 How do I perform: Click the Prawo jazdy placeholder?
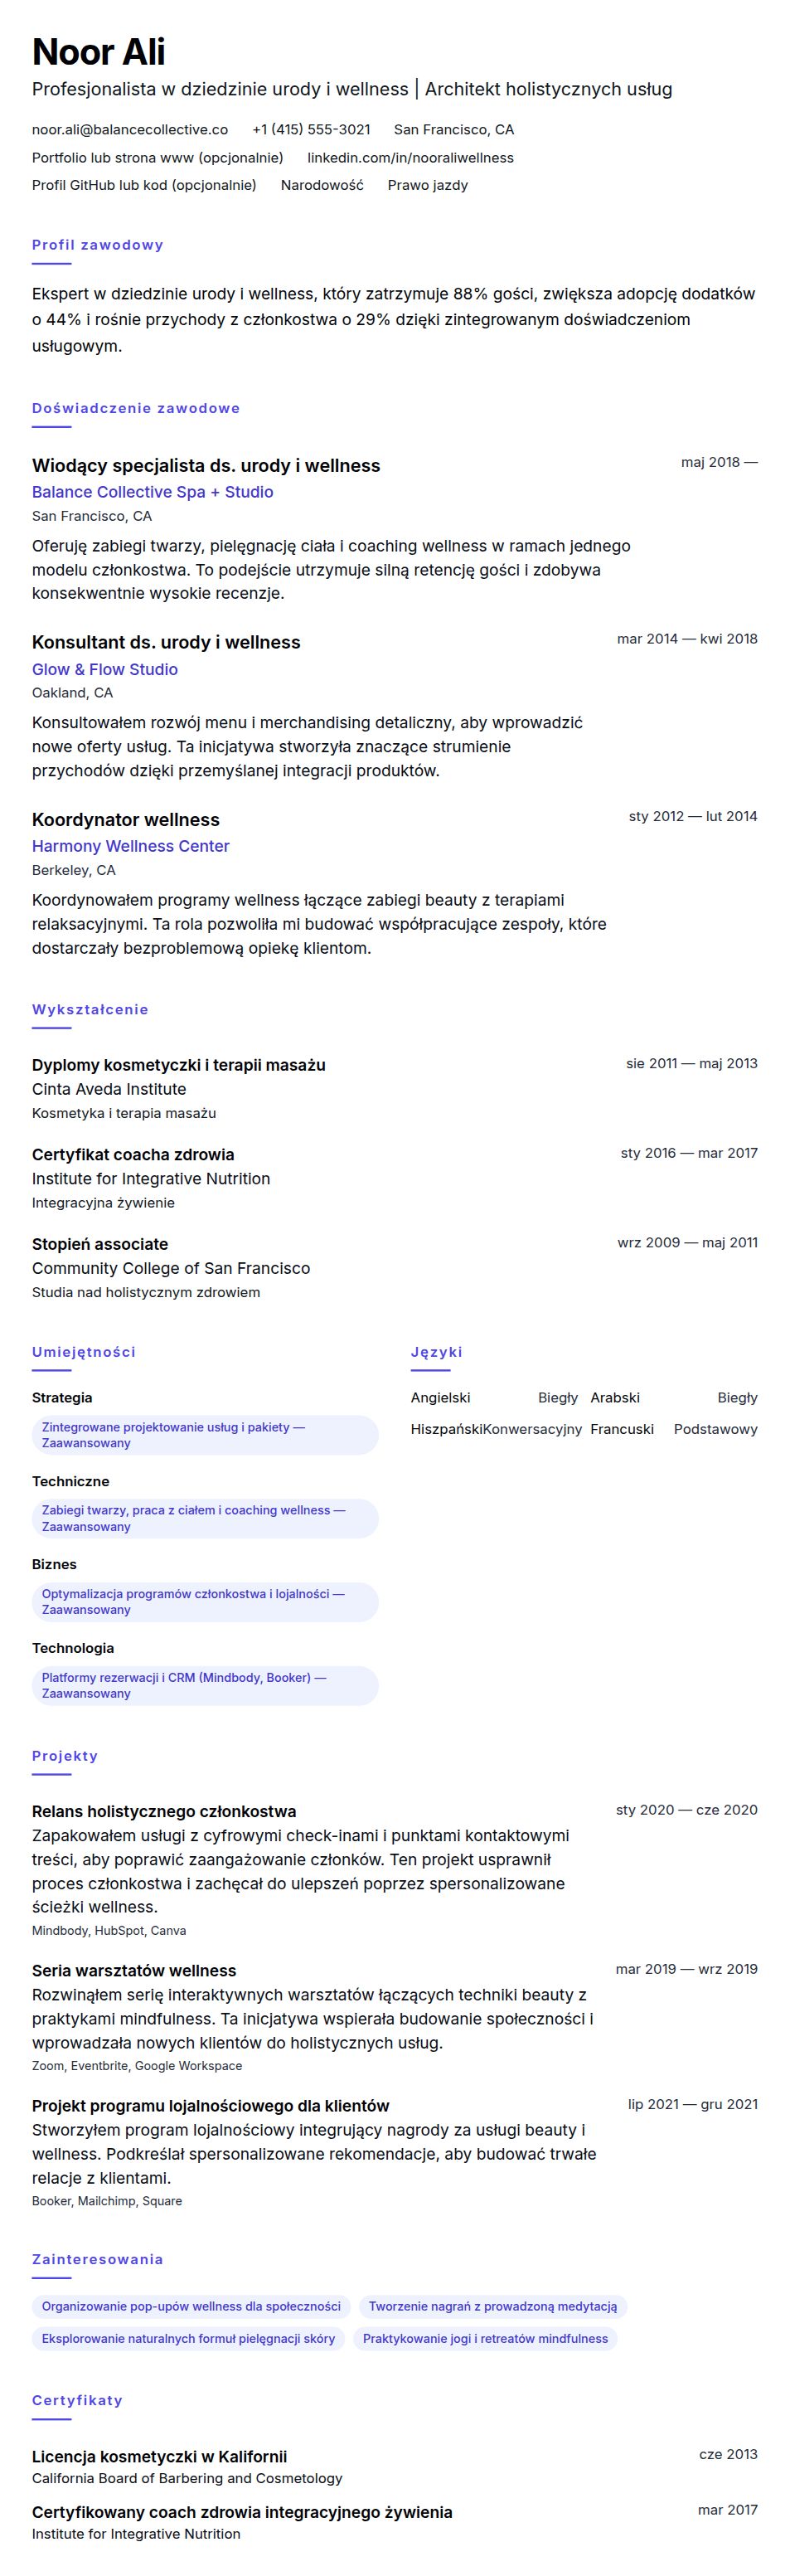428,185
